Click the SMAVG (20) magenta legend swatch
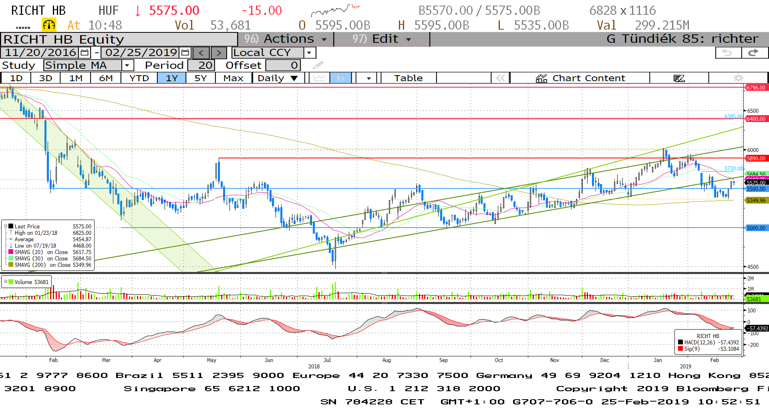 click(11, 252)
